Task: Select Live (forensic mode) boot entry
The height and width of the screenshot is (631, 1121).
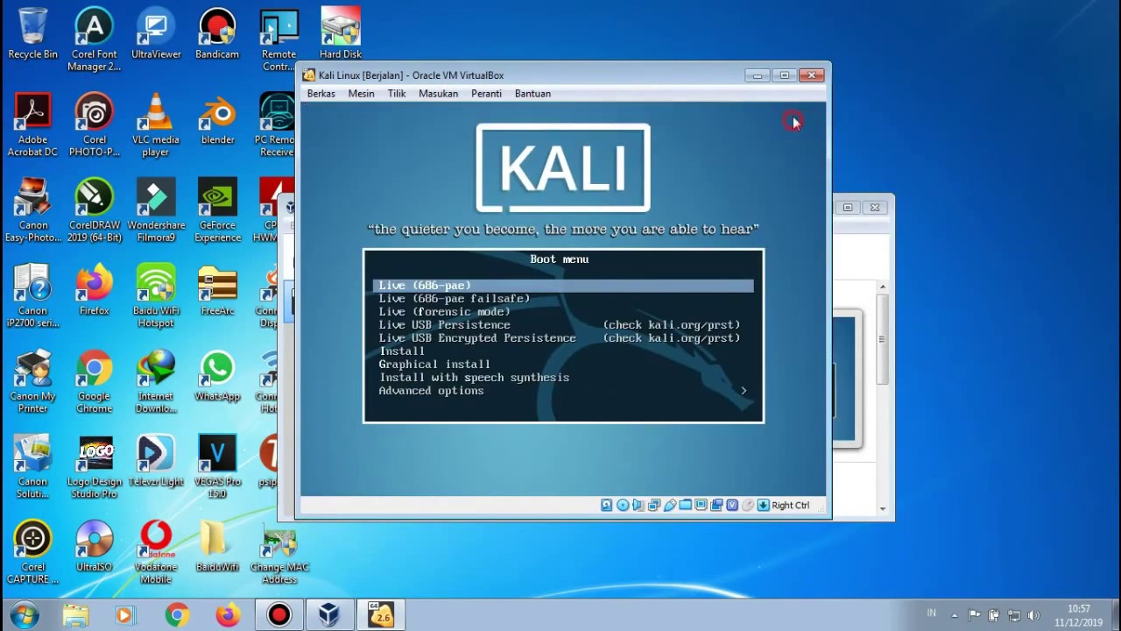Action: (563, 312)
